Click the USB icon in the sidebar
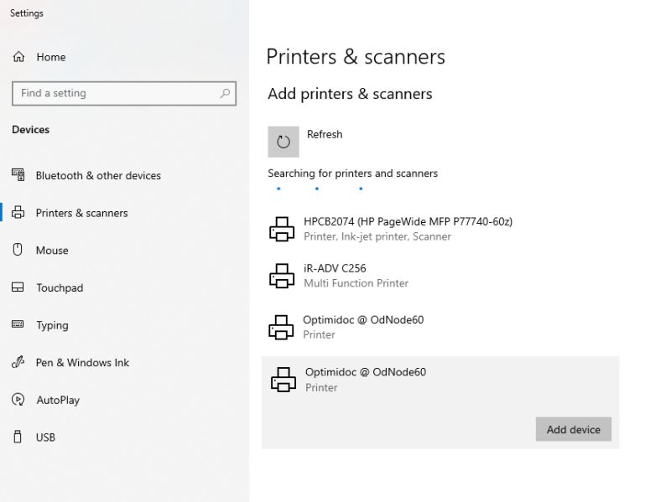 [x=18, y=437]
